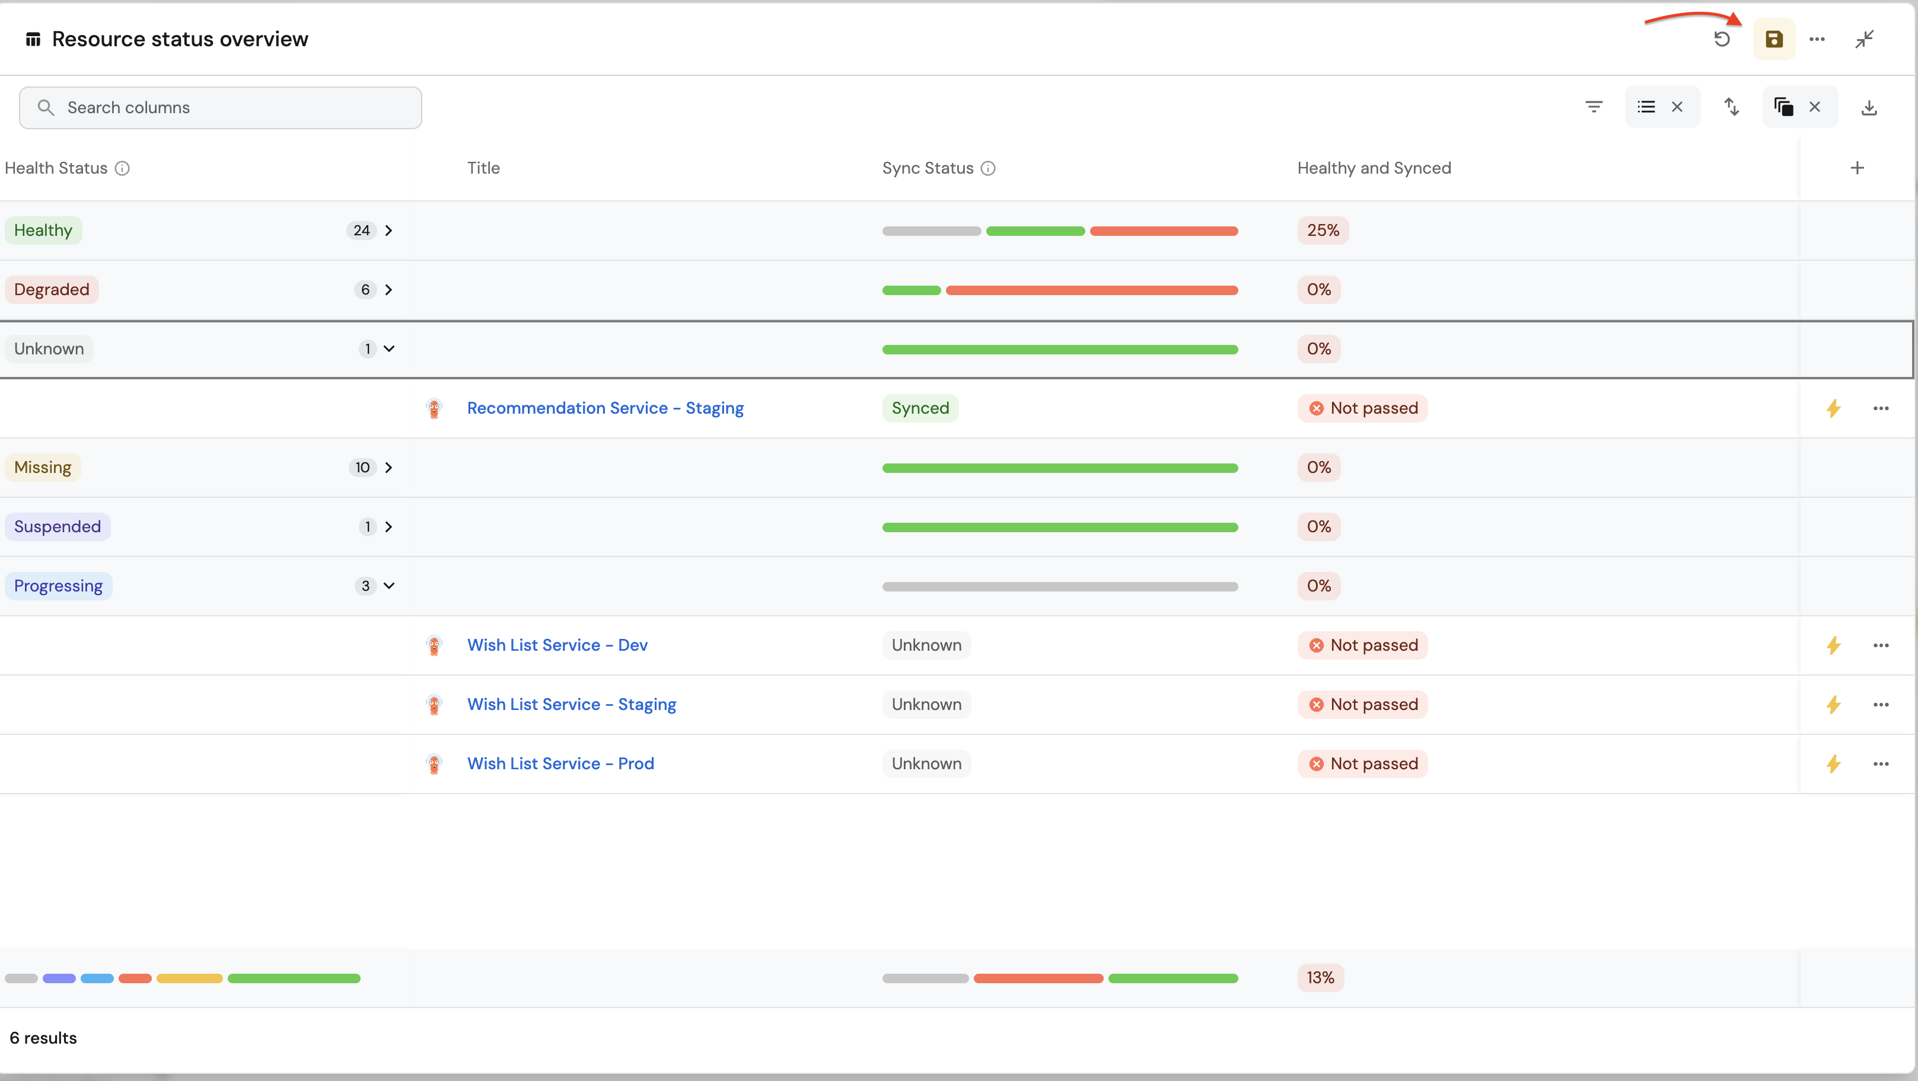
Task: Collapse the fullscreen table view
Action: tap(1865, 40)
